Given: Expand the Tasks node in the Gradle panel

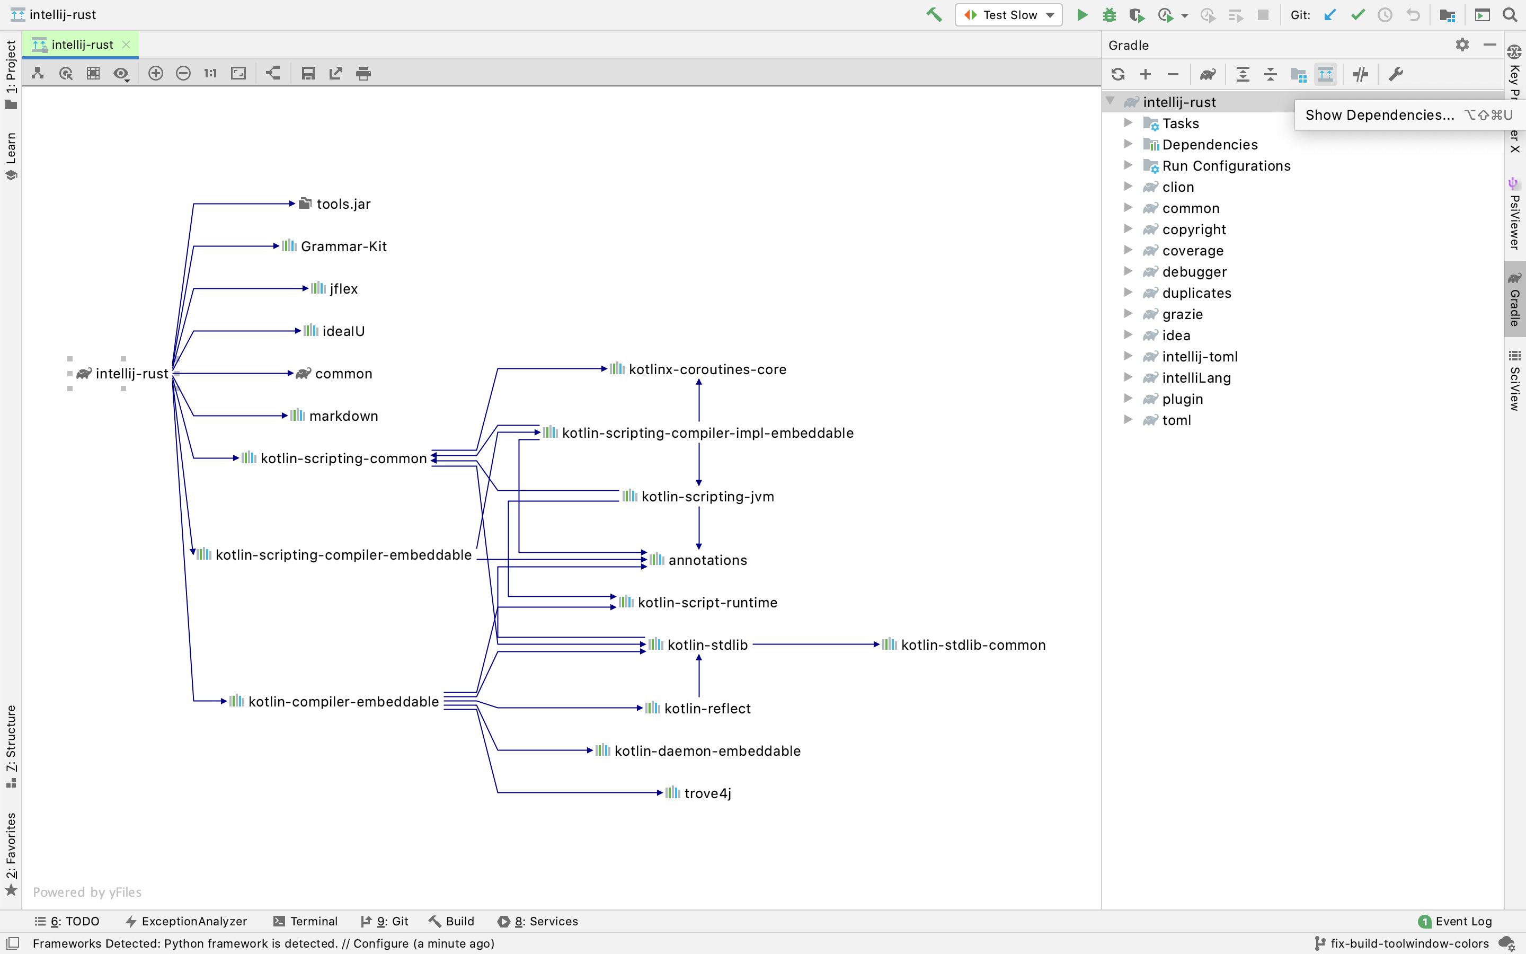Looking at the screenshot, I should pyautogui.click(x=1128, y=123).
